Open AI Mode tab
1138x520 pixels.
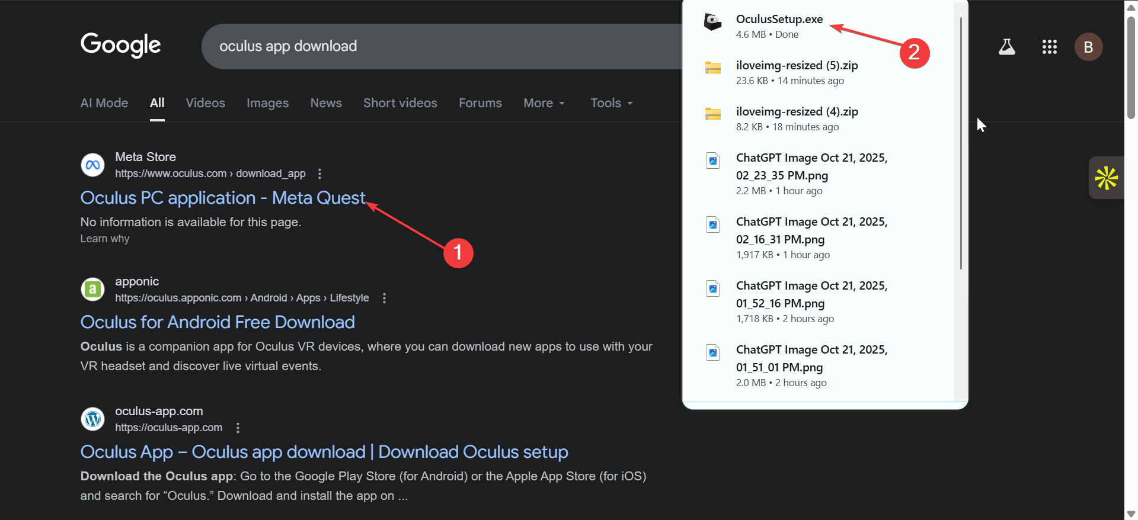tap(104, 103)
